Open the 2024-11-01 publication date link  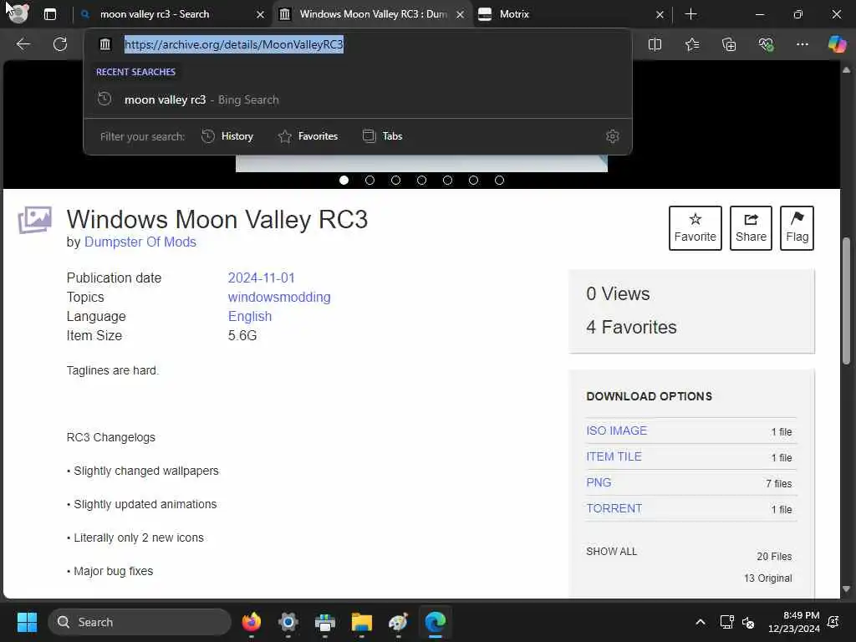tap(261, 278)
